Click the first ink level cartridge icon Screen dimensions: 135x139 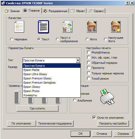[17, 97]
